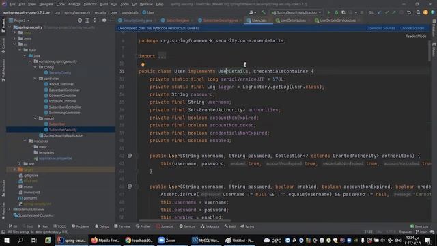Screen dimensions: 437x246
Task: Click the yellow intention light bulb
Action: point(143,64)
